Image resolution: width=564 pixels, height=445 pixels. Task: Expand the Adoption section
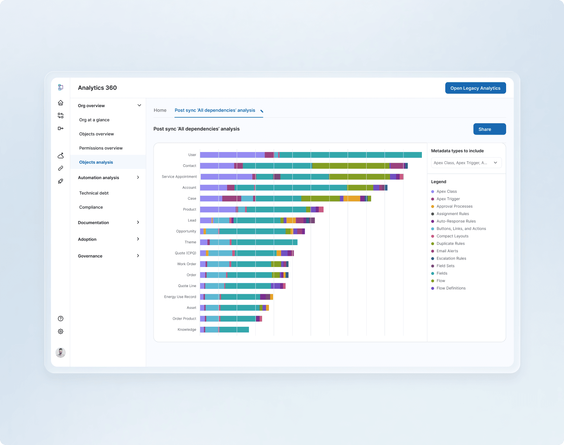pos(138,239)
